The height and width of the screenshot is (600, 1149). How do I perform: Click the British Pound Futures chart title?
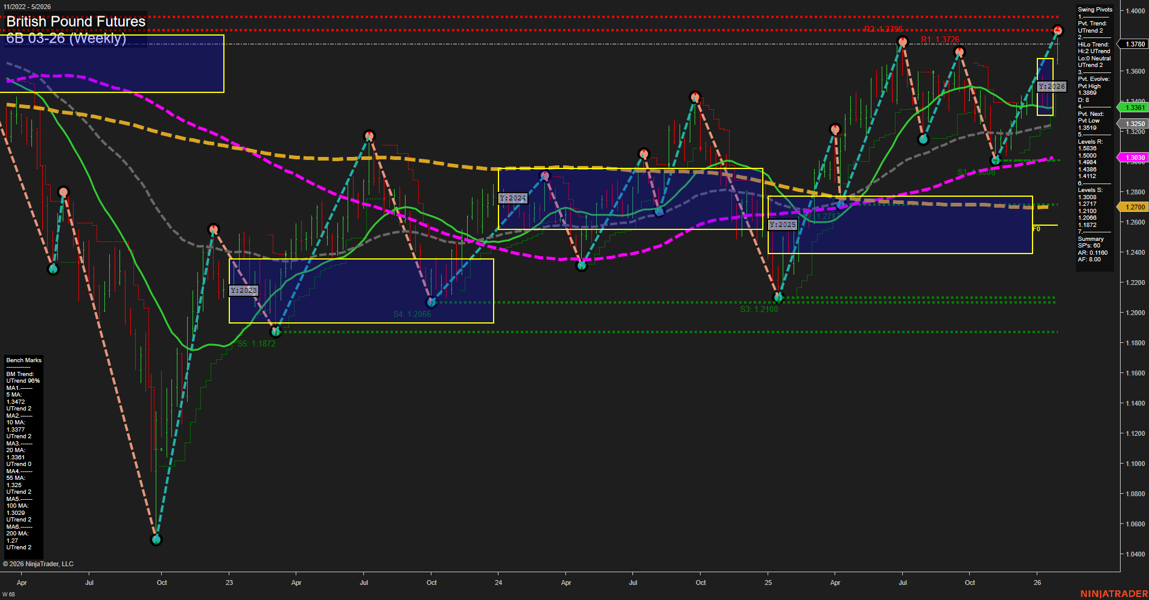point(75,21)
